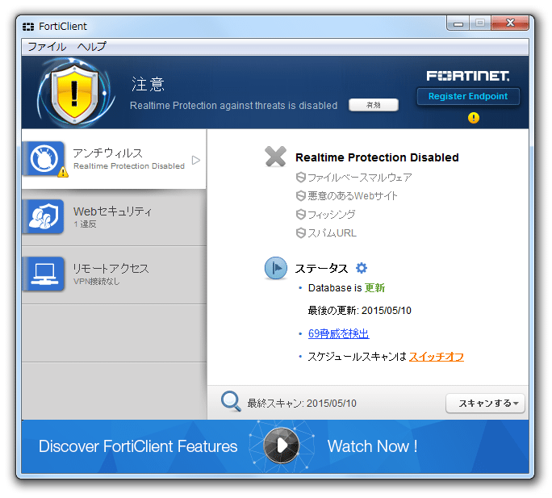Screen dimensions: 552x498
Task: Expand the arrow beside アンチウィルス
Action: (x=196, y=161)
